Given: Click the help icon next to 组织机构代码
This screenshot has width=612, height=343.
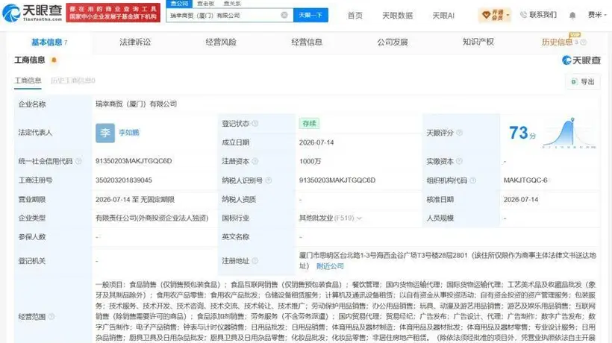Looking at the screenshot, I should click(x=472, y=180).
